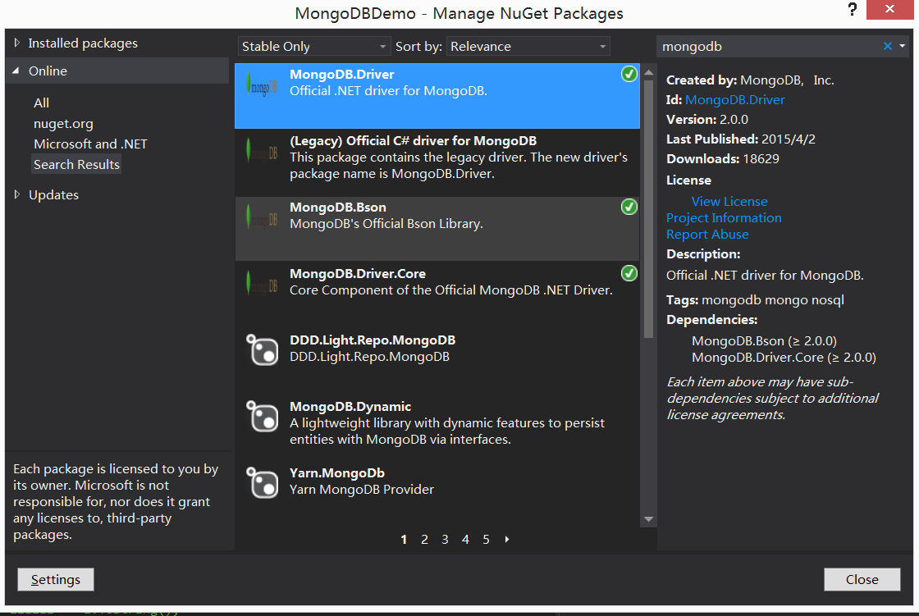Image resolution: width=919 pixels, height=616 pixels.
Task: Click the package list scrollbar up arrow
Action: (648, 73)
